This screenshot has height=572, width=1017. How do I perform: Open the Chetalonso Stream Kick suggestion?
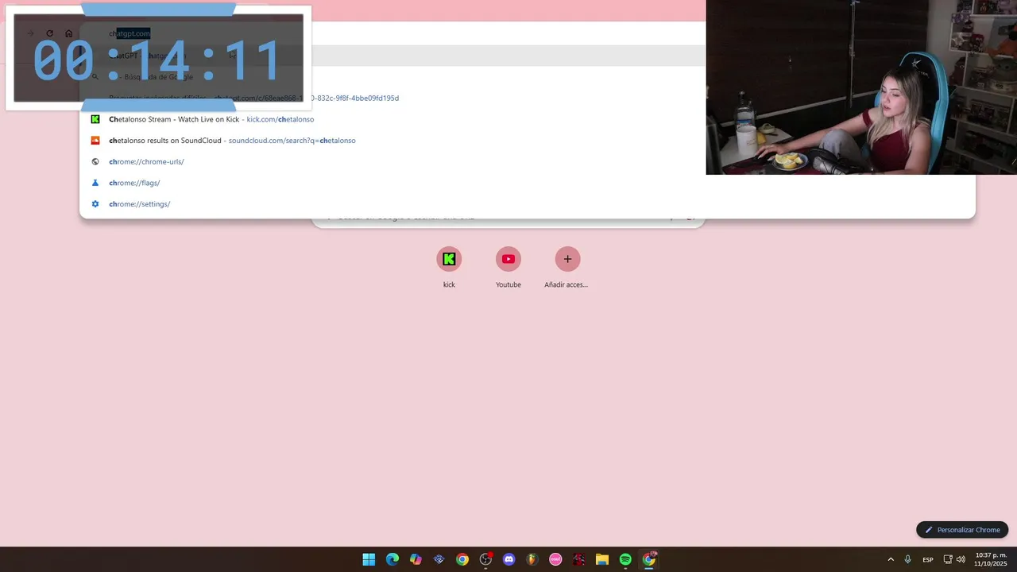click(x=528, y=119)
